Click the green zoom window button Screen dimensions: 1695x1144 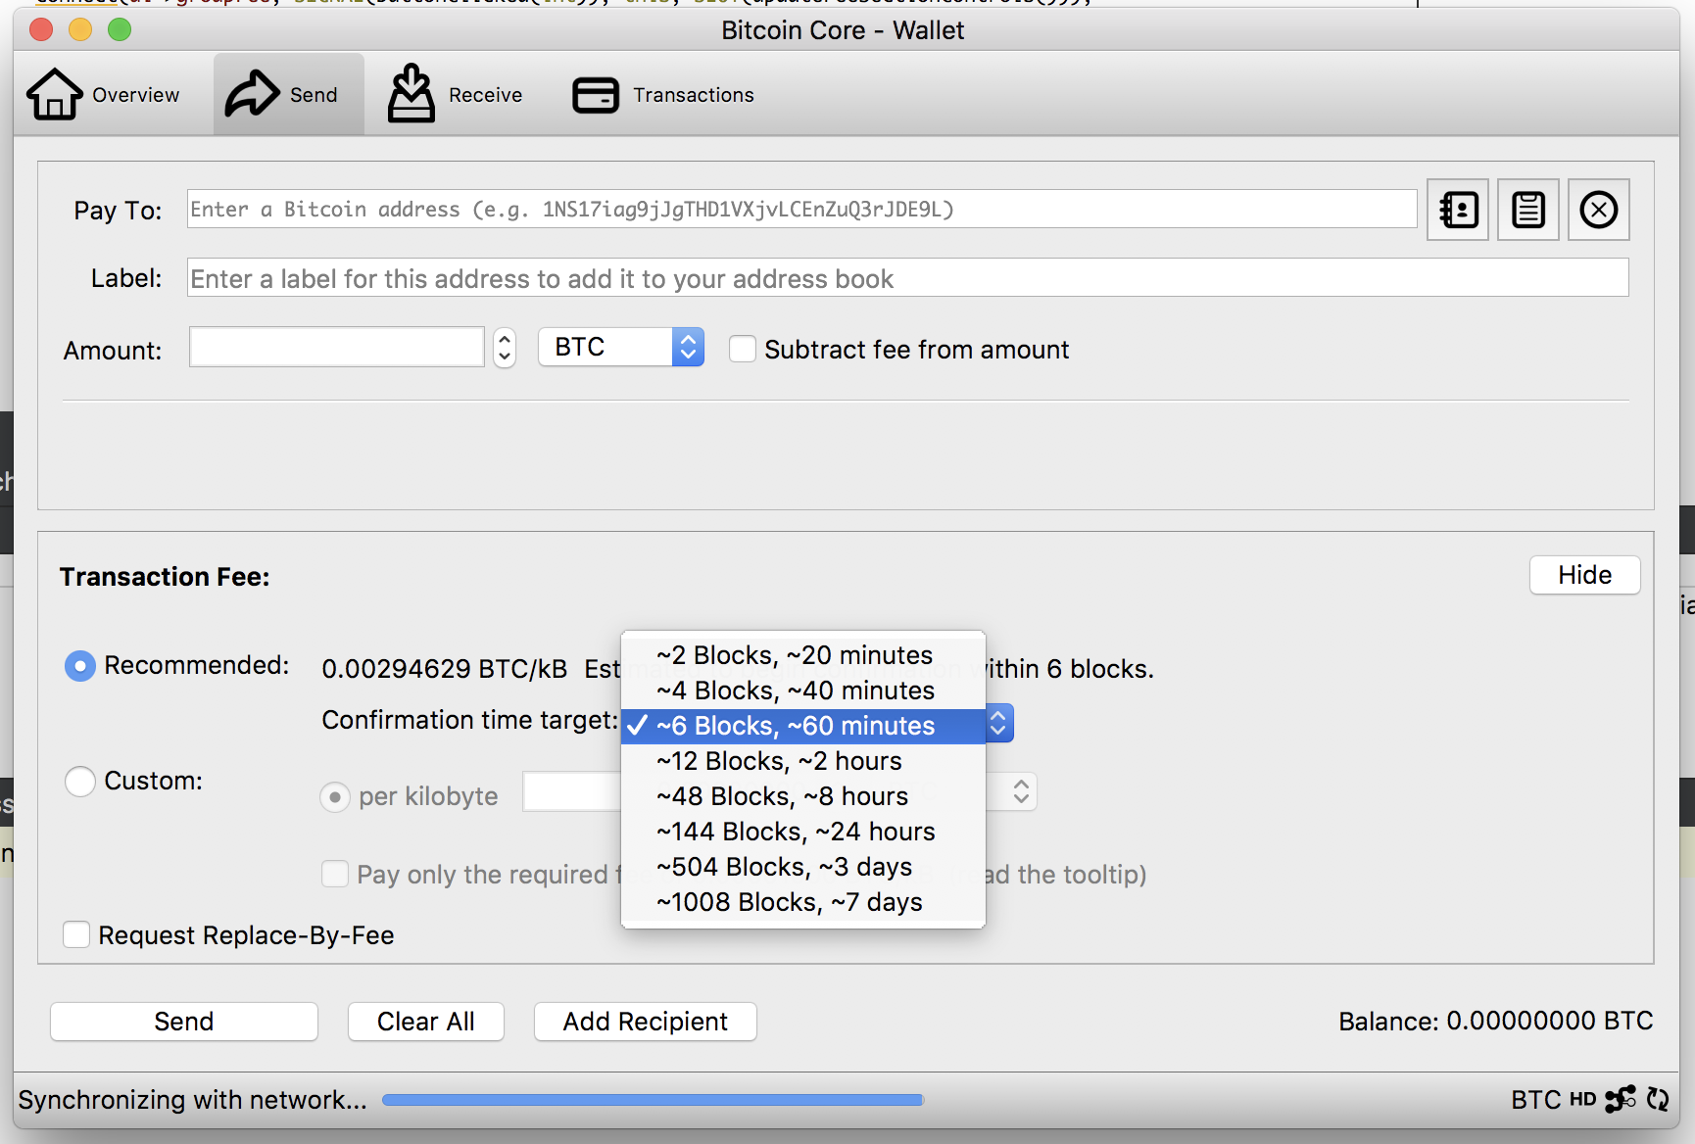click(120, 29)
